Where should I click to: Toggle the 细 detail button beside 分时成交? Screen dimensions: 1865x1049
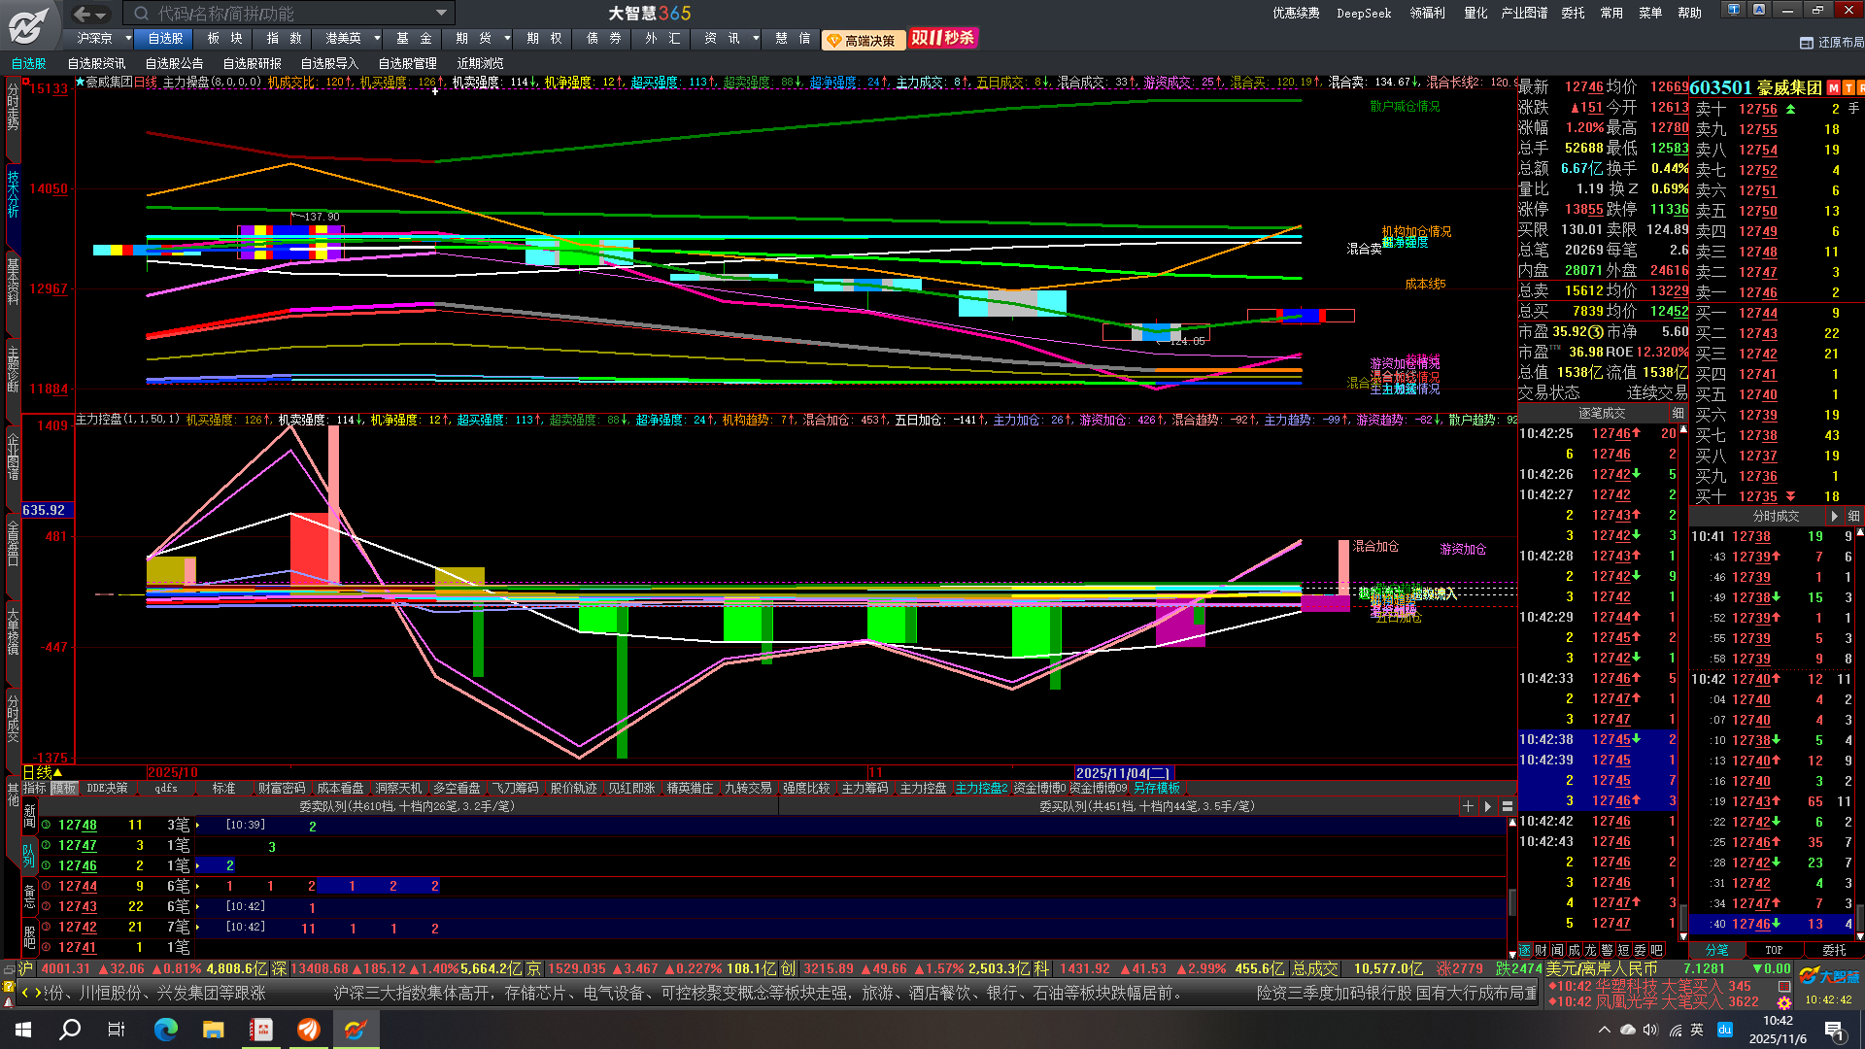click(x=1853, y=517)
